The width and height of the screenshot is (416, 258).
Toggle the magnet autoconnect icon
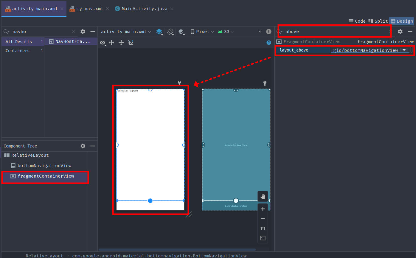[131, 43]
